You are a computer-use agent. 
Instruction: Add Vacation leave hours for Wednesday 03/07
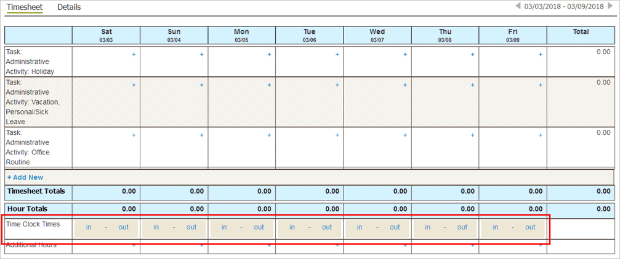(405, 86)
